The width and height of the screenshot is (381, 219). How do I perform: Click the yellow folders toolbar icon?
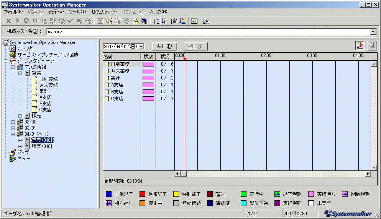coord(136,21)
